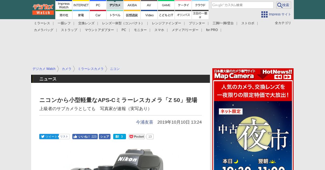Go to the メディア/リーダー category
This screenshot has height=170, width=325.
click(185, 30)
